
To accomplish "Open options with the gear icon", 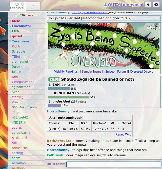I will tap(156, 5).
